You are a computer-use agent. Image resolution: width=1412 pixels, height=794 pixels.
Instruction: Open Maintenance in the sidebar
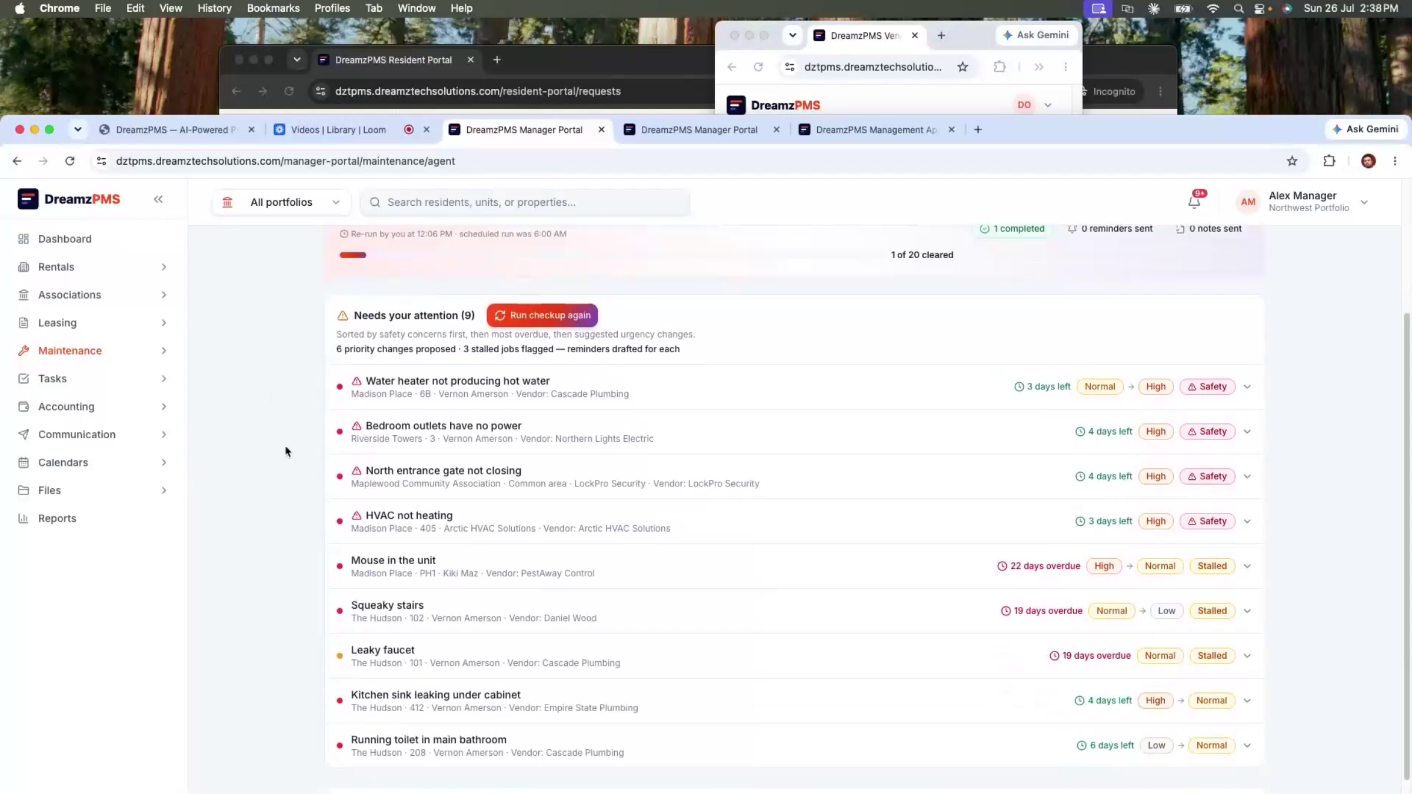[x=69, y=351]
